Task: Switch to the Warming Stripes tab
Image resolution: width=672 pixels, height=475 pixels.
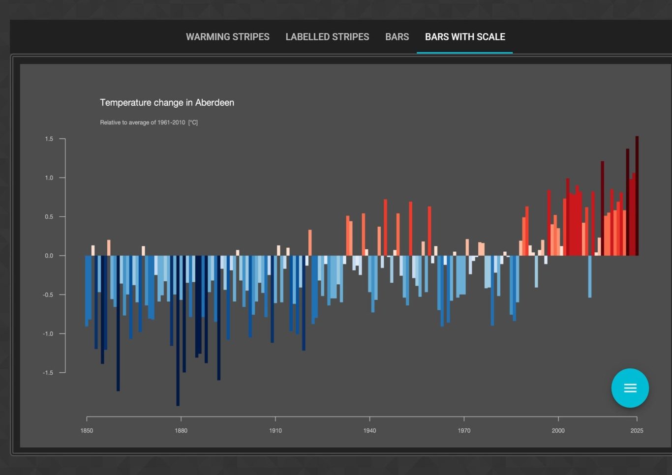Action: [x=228, y=37]
